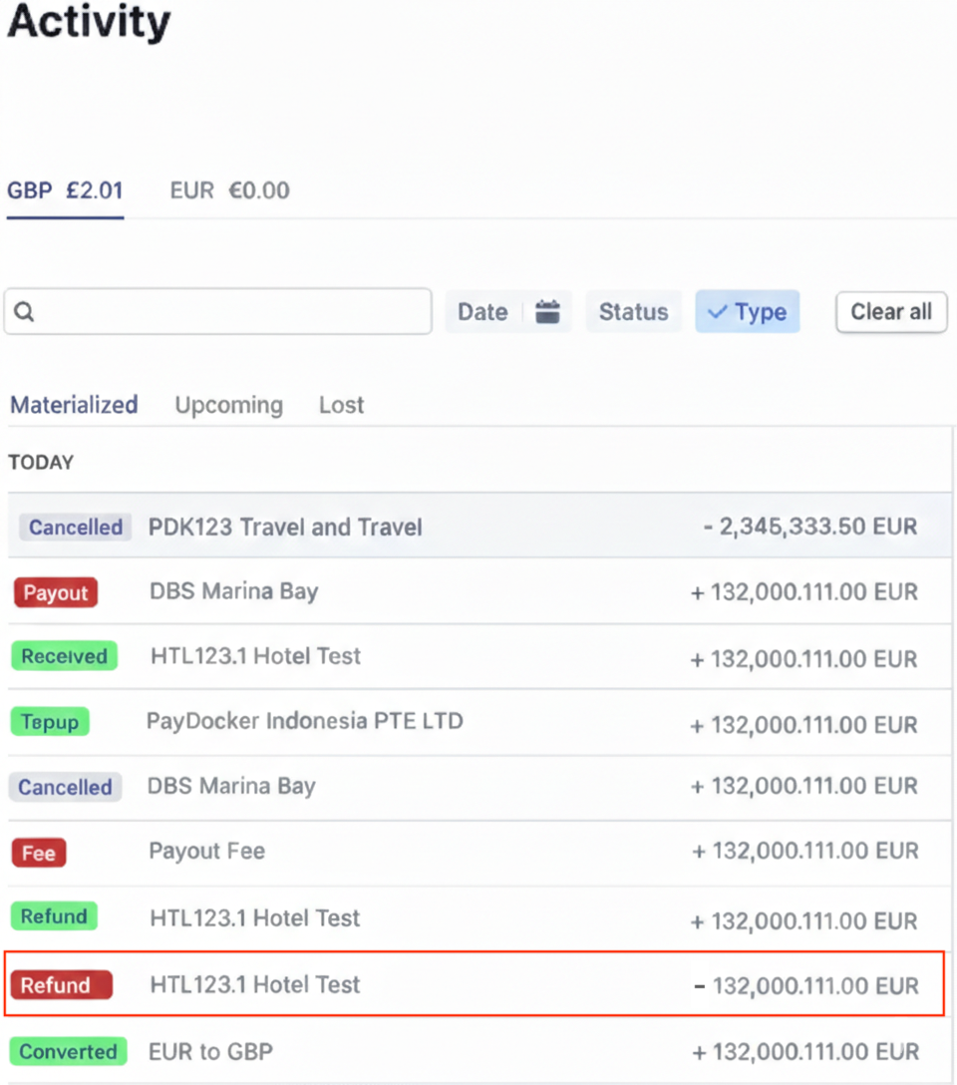This screenshot has height=1085, width=957.
Task: Open the Lost tab
Action: [x=341, y=405]
